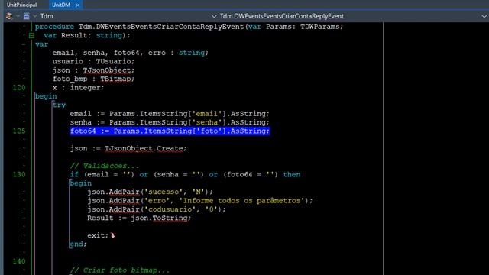
Task: Click the 'end;' closing the if block
Action: [78, 244]
